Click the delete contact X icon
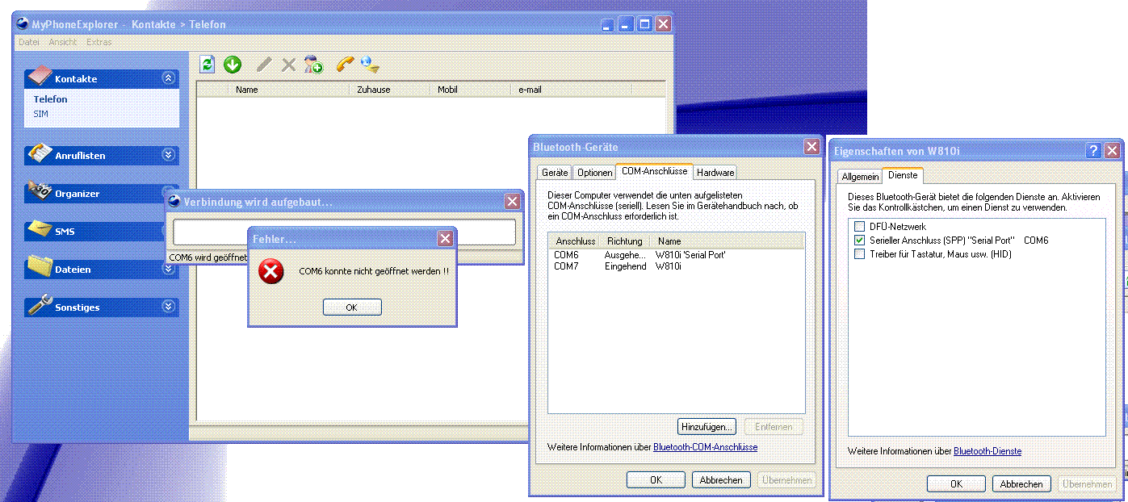Image resolution: width=1128 pixels, height=502 pixels. (288, 65)
